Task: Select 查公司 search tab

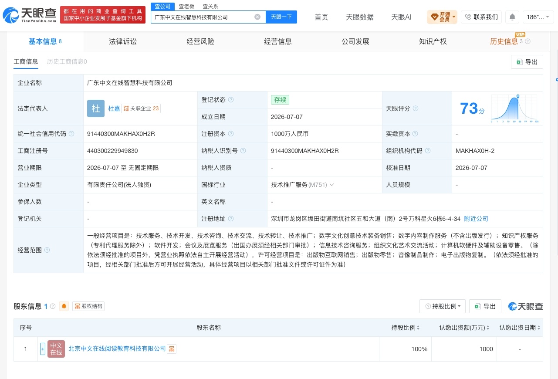Action: point(163,6)
